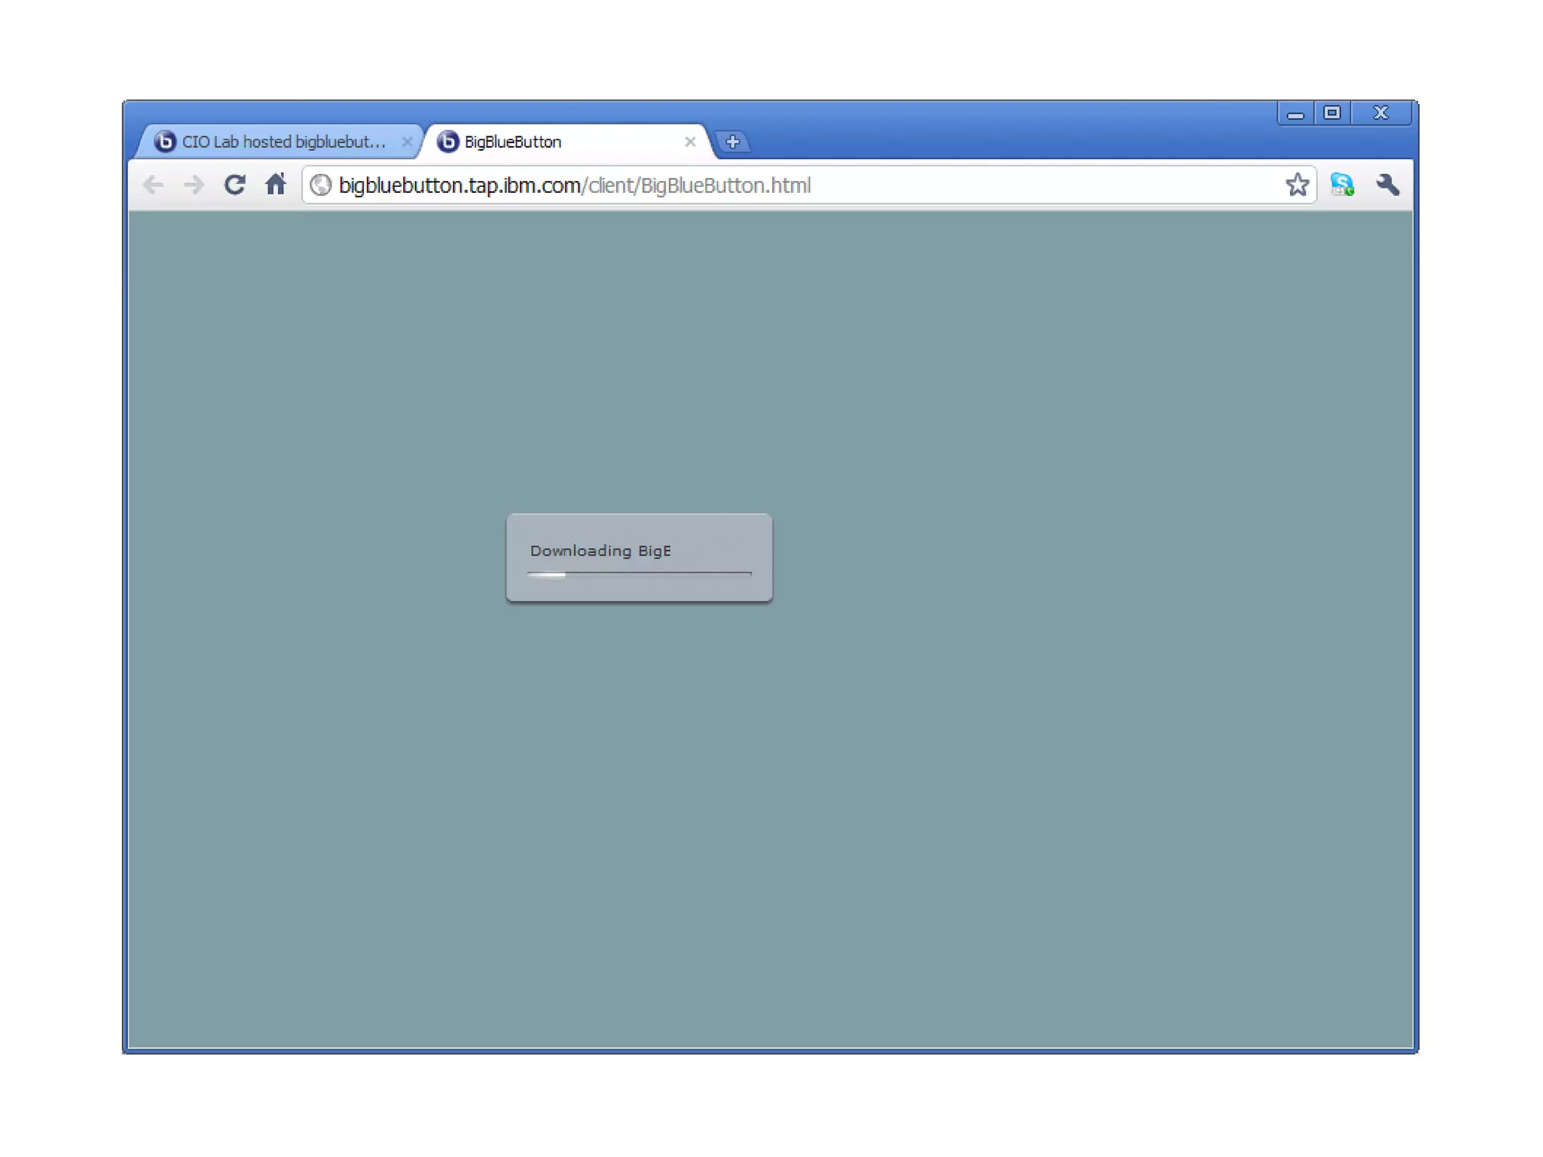This screenshot has width=1543, height=1157.
Task: Click the browser forward arrow
Action: coord(194,185)
